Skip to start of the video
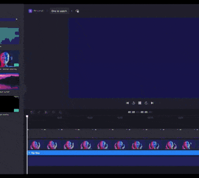This screenshot has height=178, width=199. pyautogui.click(x=128, y=103)
